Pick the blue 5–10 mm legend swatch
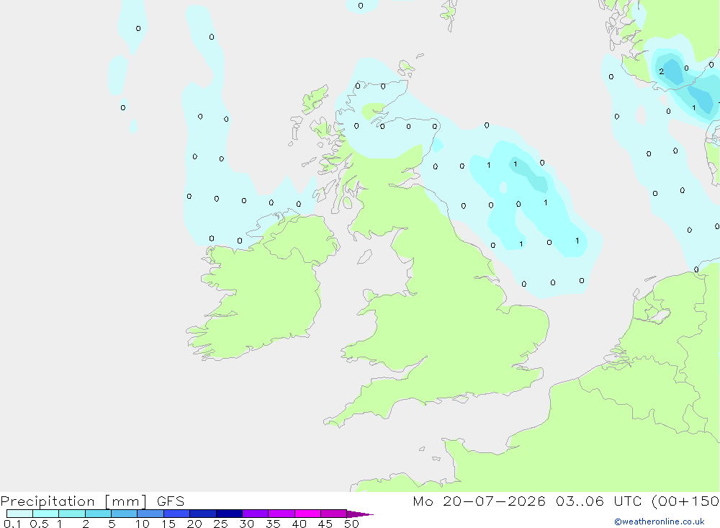 [124, 514]
